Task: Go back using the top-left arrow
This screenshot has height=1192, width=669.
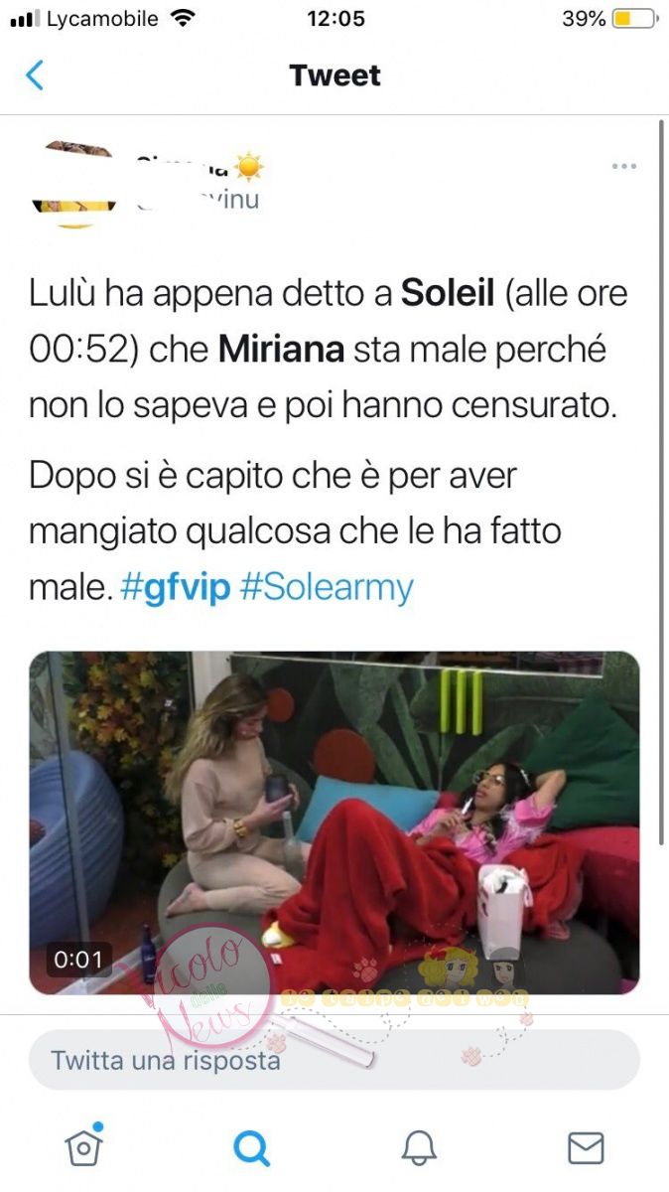Action: (x=35, y=75)
